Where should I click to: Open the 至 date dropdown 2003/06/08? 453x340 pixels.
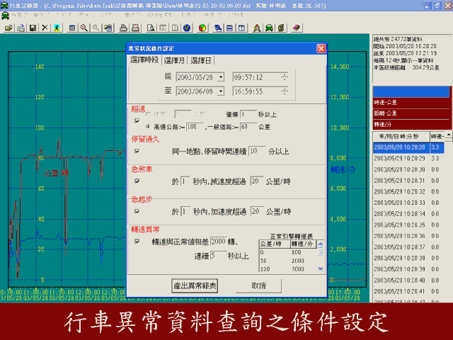(221, 91)
